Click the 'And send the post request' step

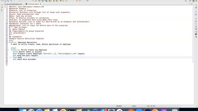[25, 55]
